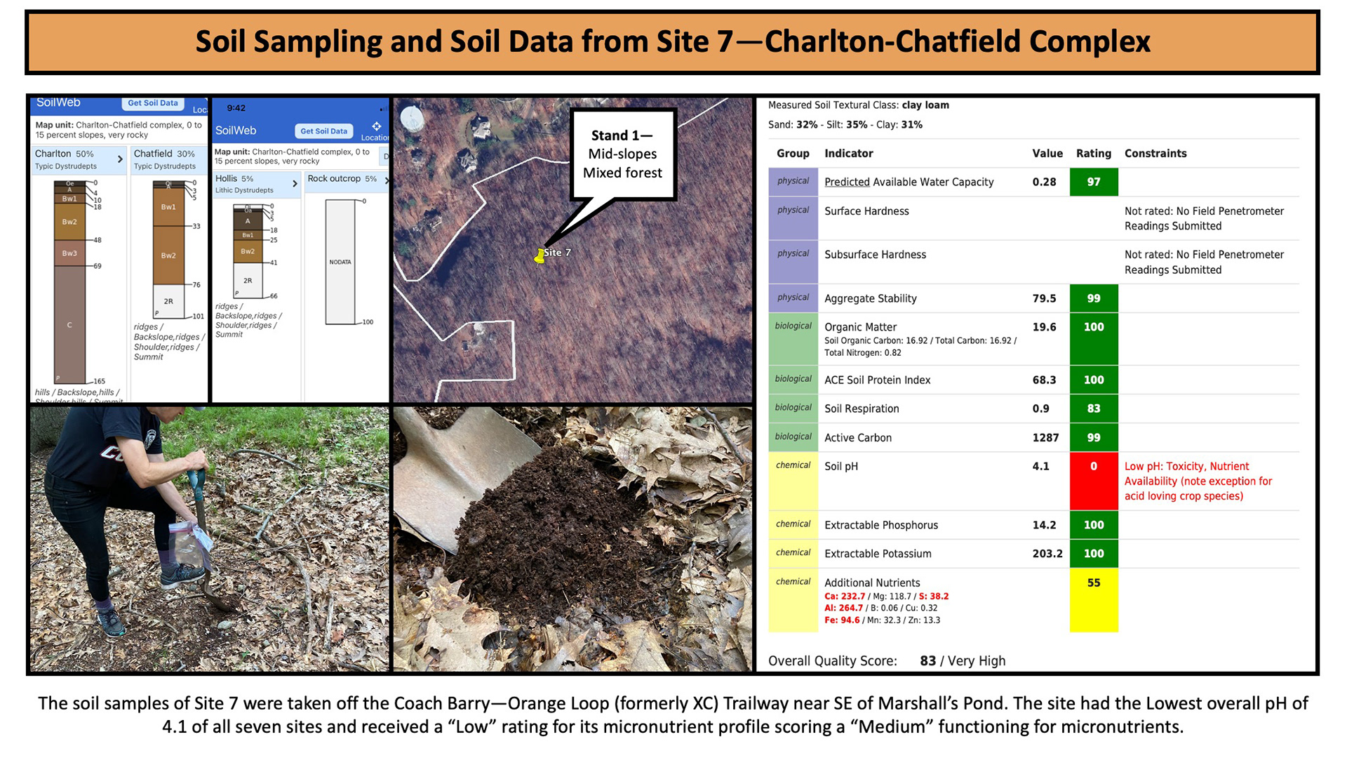Click the Rating column header
This screenshot has width=1347, height=758.
1093,153
